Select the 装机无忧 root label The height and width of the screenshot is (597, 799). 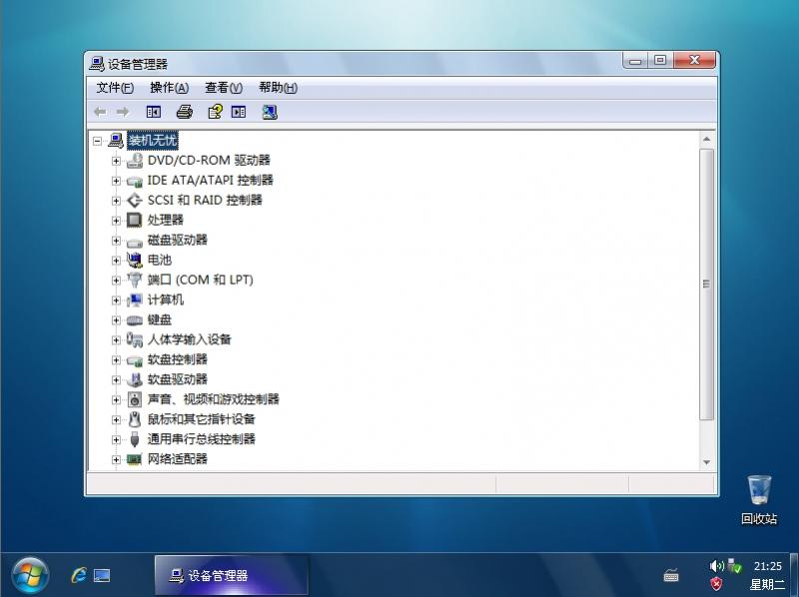[153, 140]
